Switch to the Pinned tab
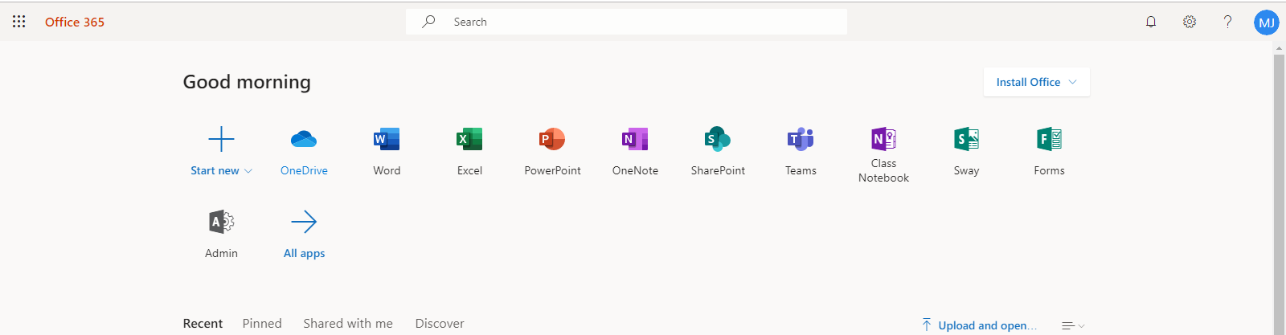Viewport: 1286px width, 335px height. click(x=262, y=323)
